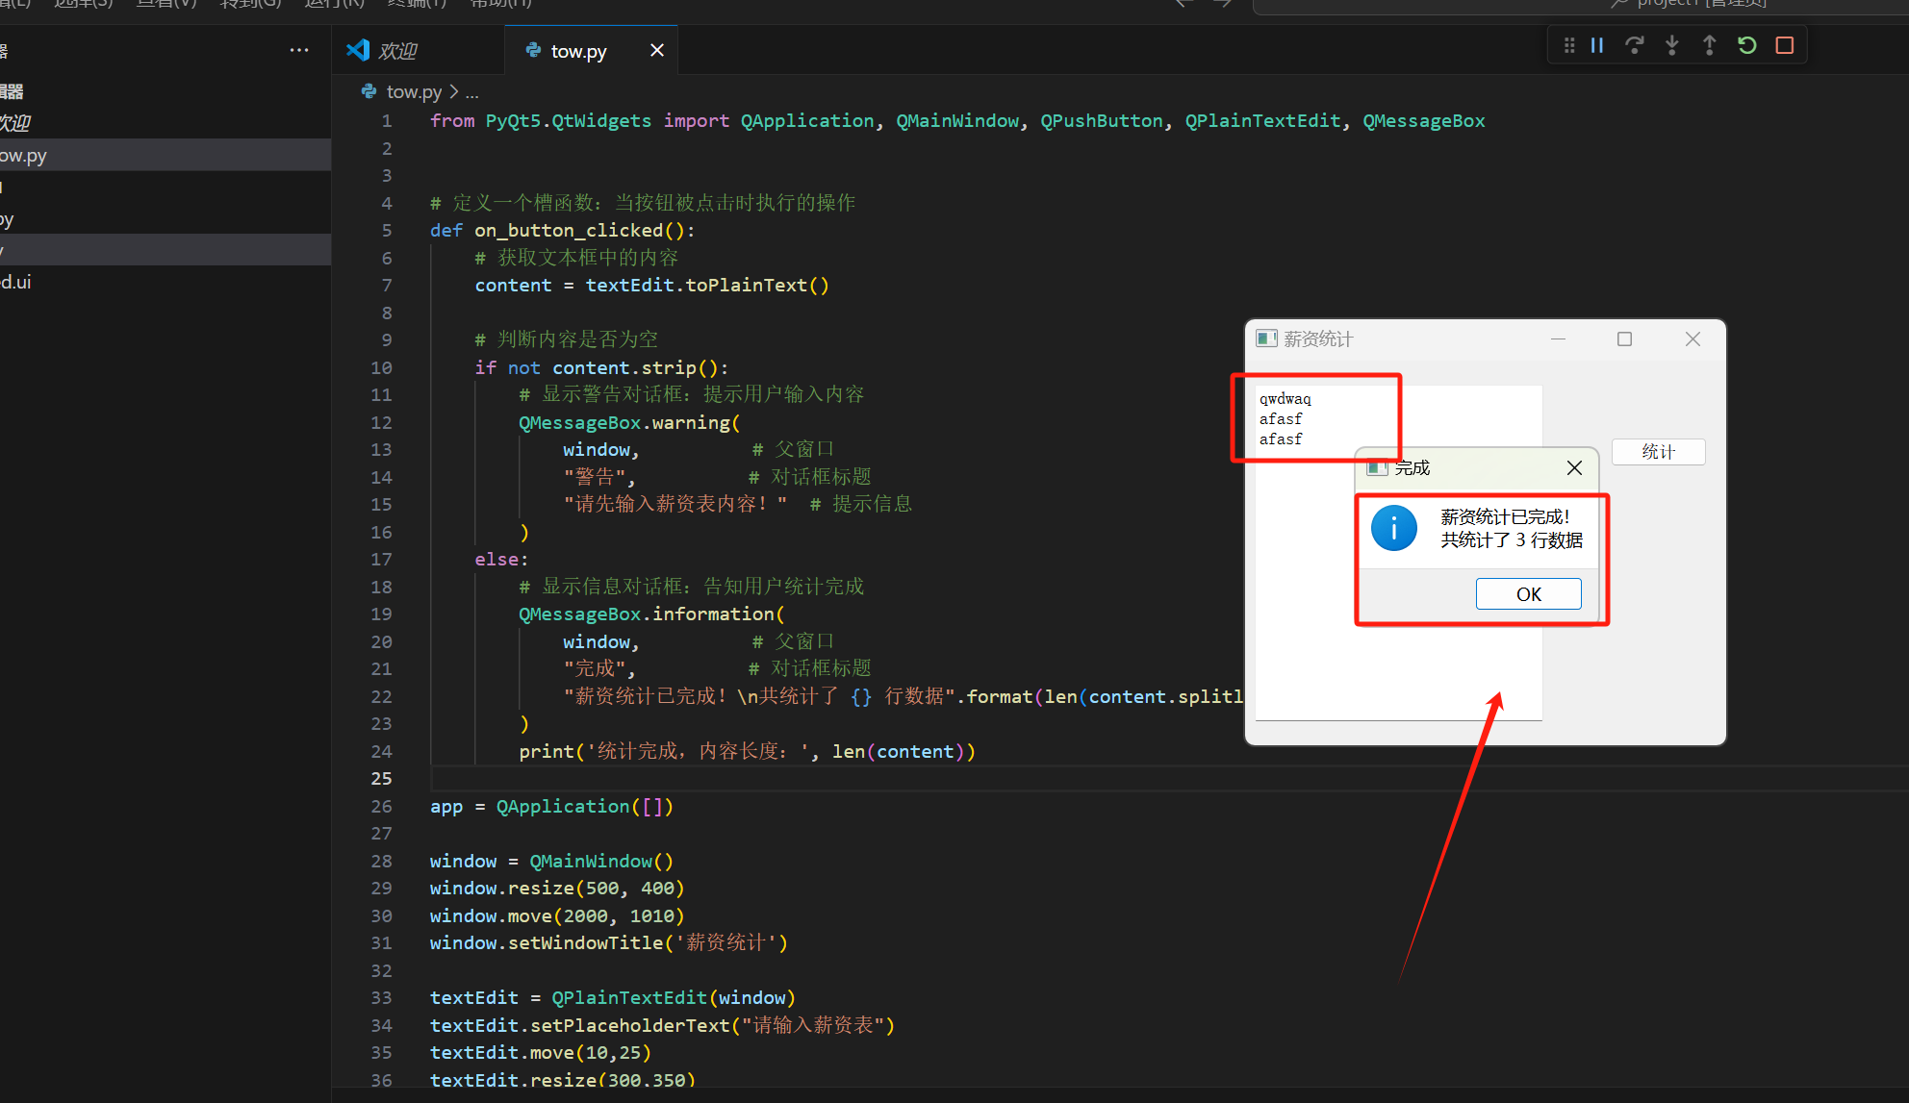The image size is (1909, 1103).
Task: Click the print statement on line 24
Action: click(748, 751)
